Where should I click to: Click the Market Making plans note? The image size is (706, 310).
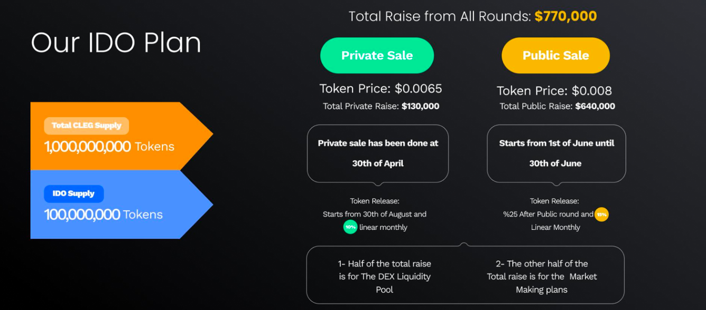point(542,276)
